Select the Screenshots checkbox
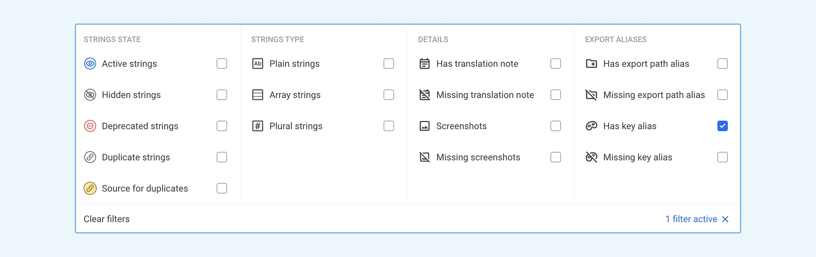The width and height of the screenshot is (816, 257). point(555,126)
